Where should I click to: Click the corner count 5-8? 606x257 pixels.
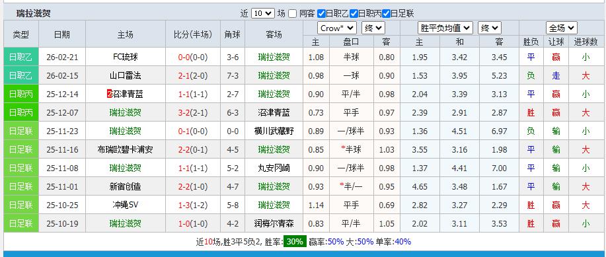point(232,205)
